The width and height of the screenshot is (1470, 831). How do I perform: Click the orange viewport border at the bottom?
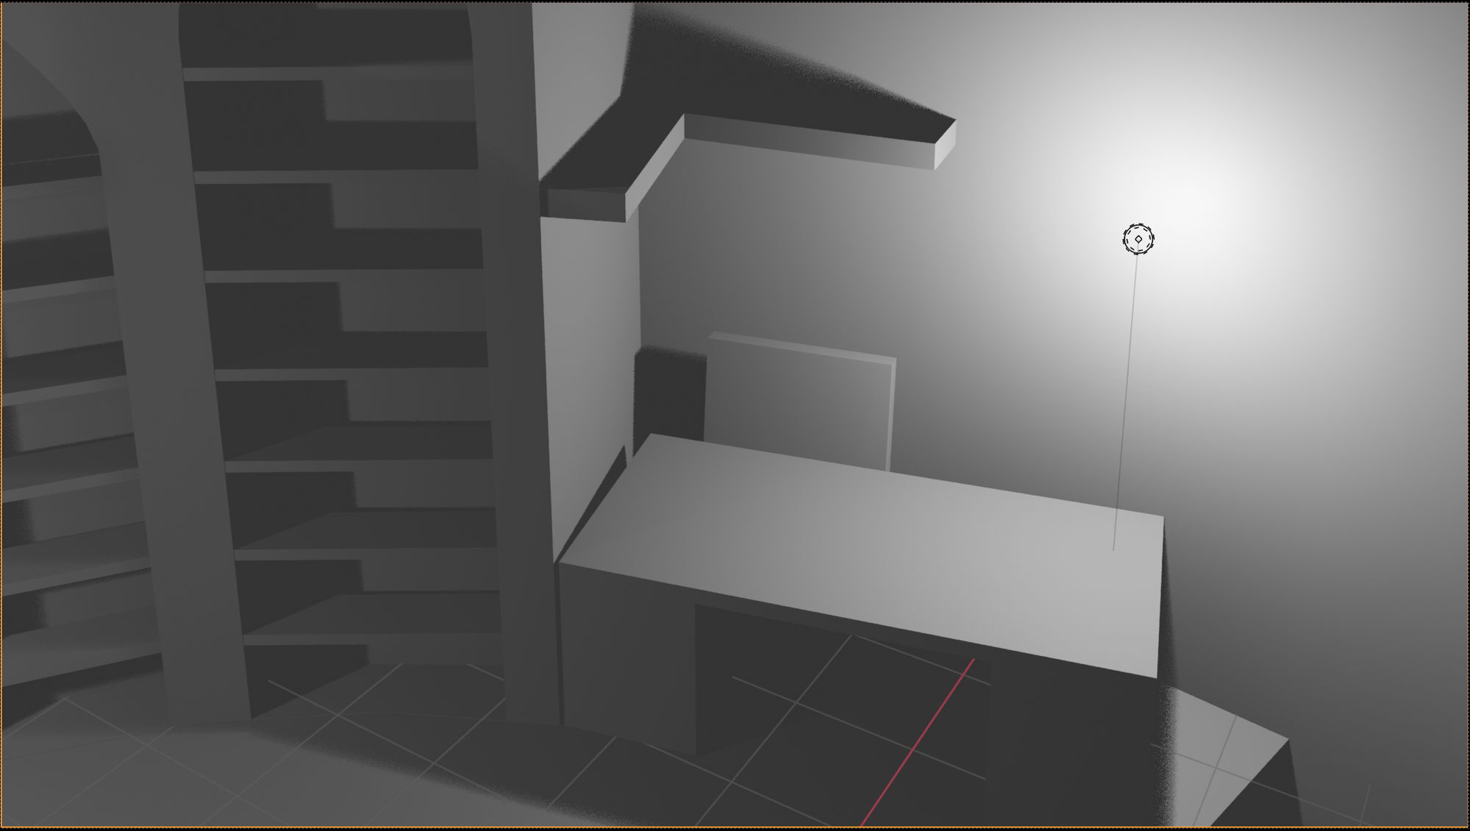735,828
